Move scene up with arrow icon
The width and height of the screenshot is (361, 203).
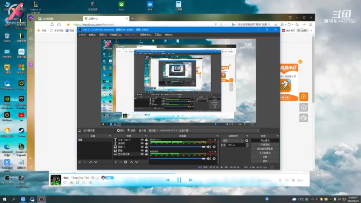91,162
